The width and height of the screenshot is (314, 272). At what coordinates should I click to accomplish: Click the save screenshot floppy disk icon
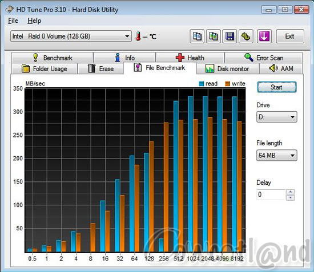click(x=230, y=36)
